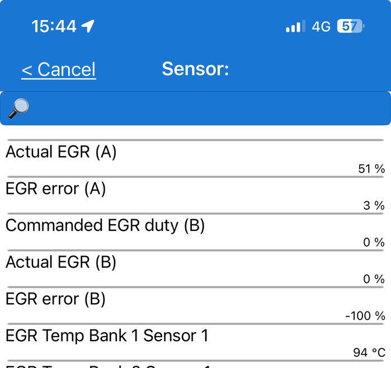Tap the 51 % value of Actual EGR (A)

371,169
